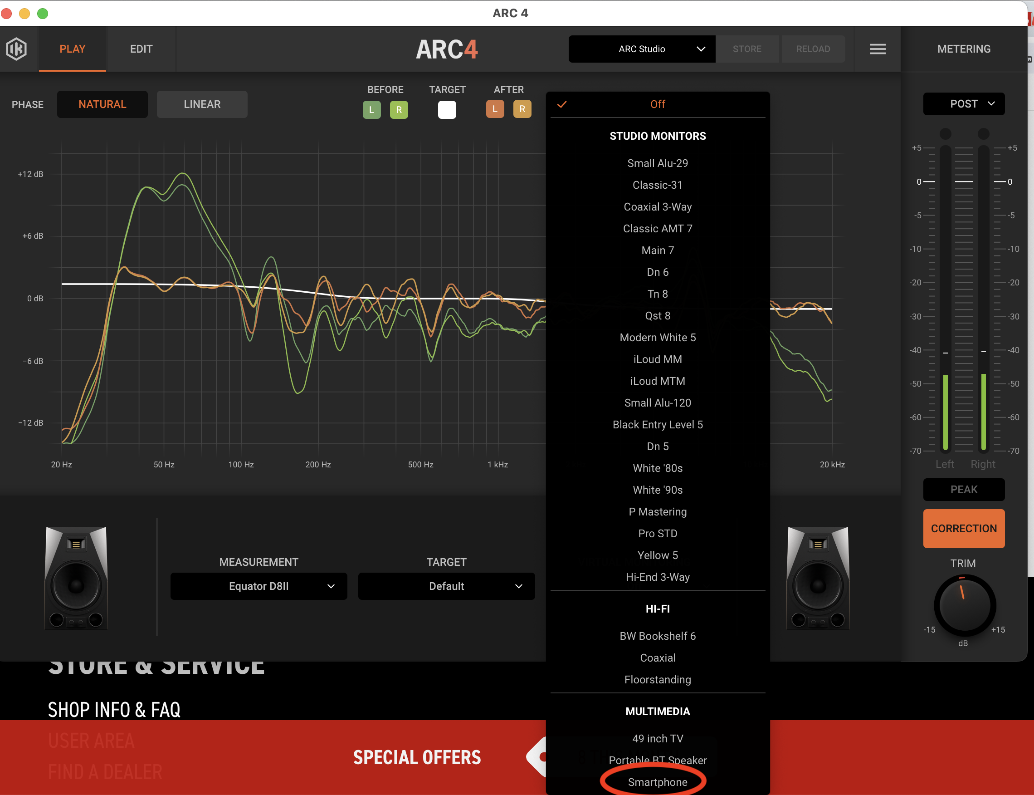This screenshot has height=795, width=1034.
Task: Click the yellow macOS minimize button
Action: coord(24,13)
